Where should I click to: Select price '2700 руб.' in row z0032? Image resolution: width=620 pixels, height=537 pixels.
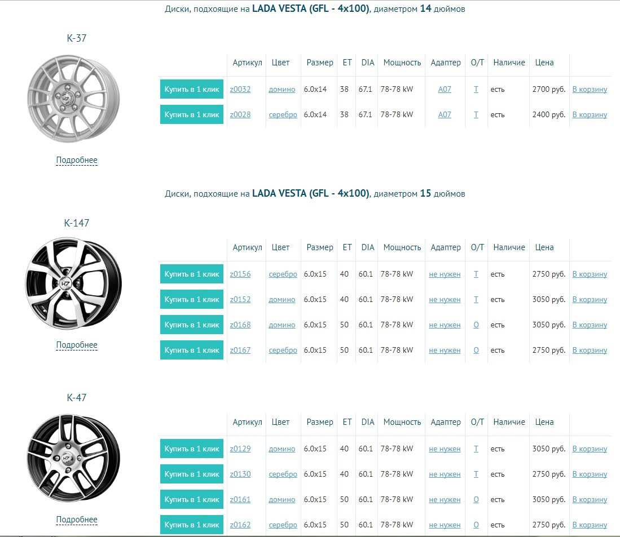point(549,89)
